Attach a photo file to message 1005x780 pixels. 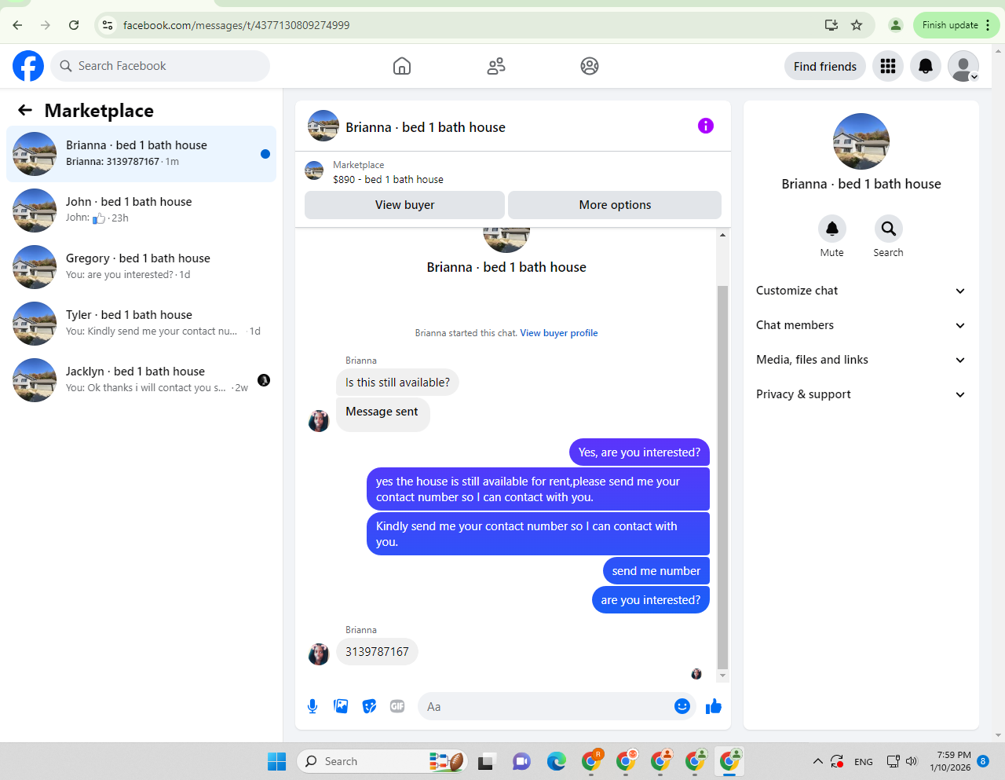[341, 706]
